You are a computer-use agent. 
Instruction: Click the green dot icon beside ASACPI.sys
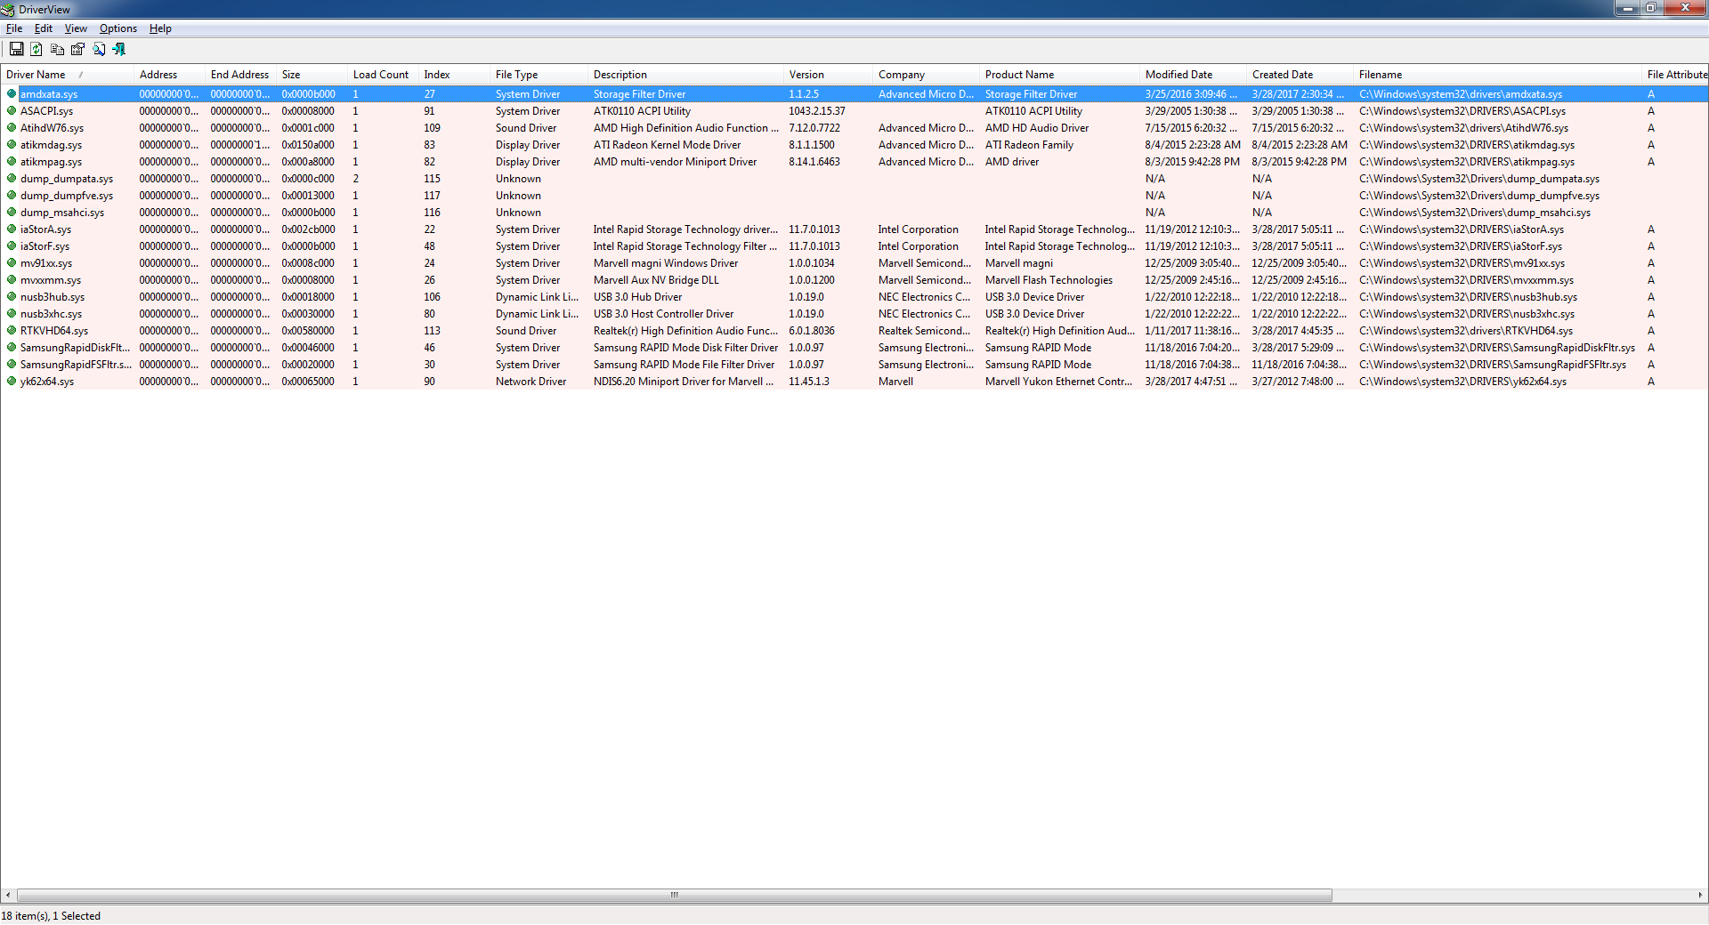click(12, 110)
